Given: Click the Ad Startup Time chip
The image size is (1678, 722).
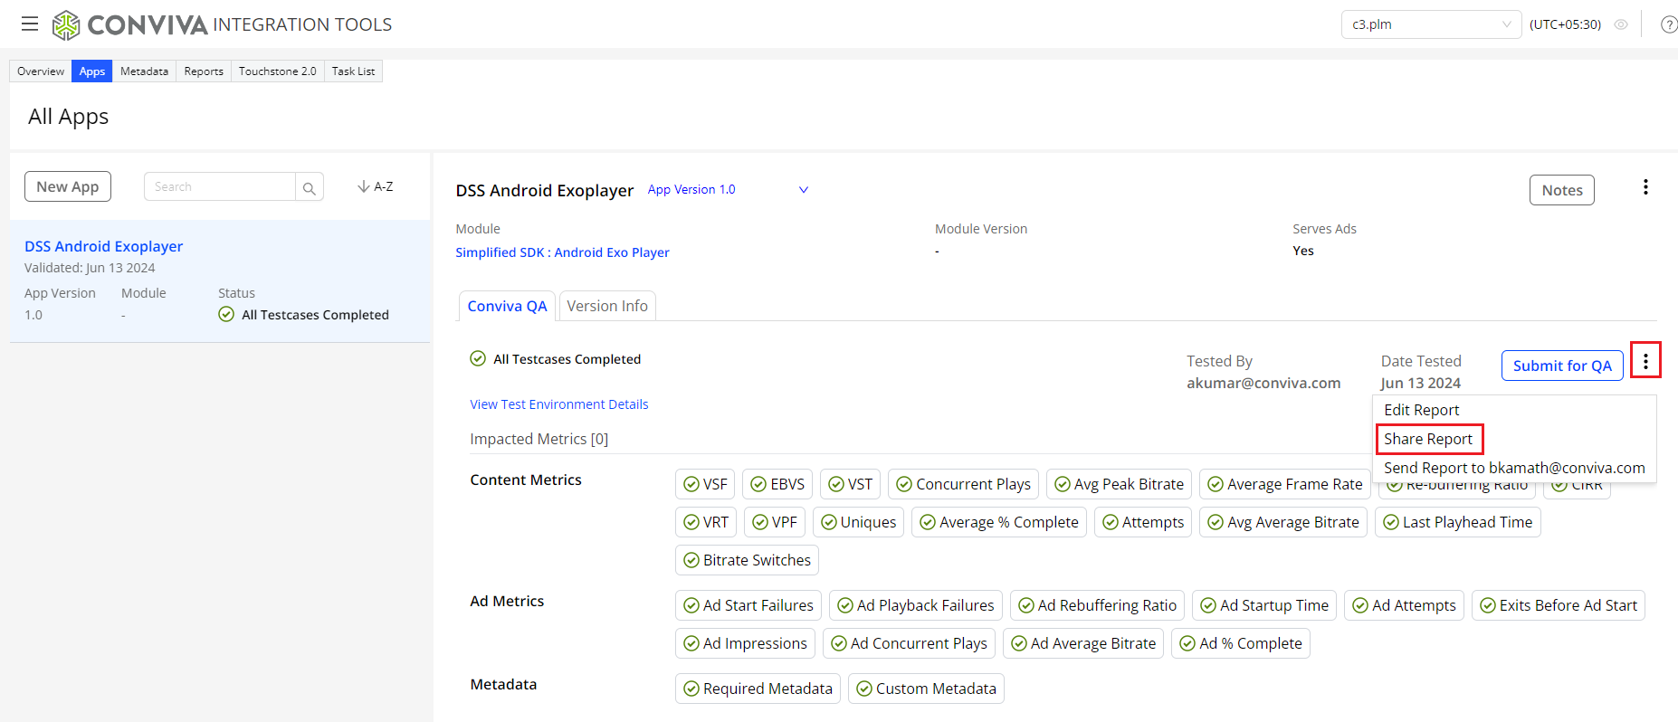Looking at the screenshot, I should [x=1264, y=605].
